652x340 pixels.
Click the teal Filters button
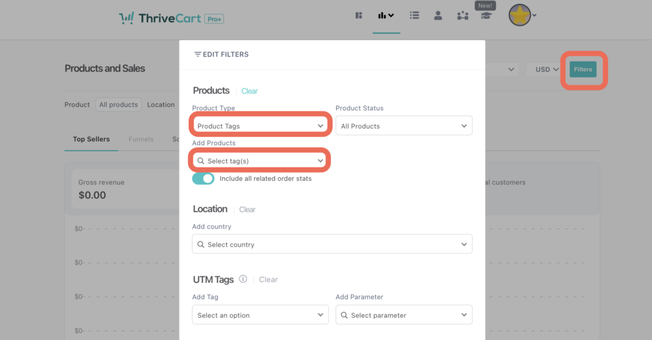click(583, 69)
